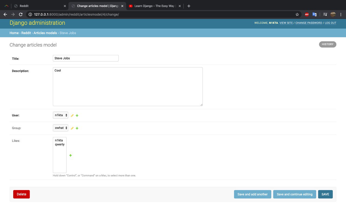Reload the page with refresh icon
The height and width of the screenshot is (216, 346).
[x=21, y=14]
